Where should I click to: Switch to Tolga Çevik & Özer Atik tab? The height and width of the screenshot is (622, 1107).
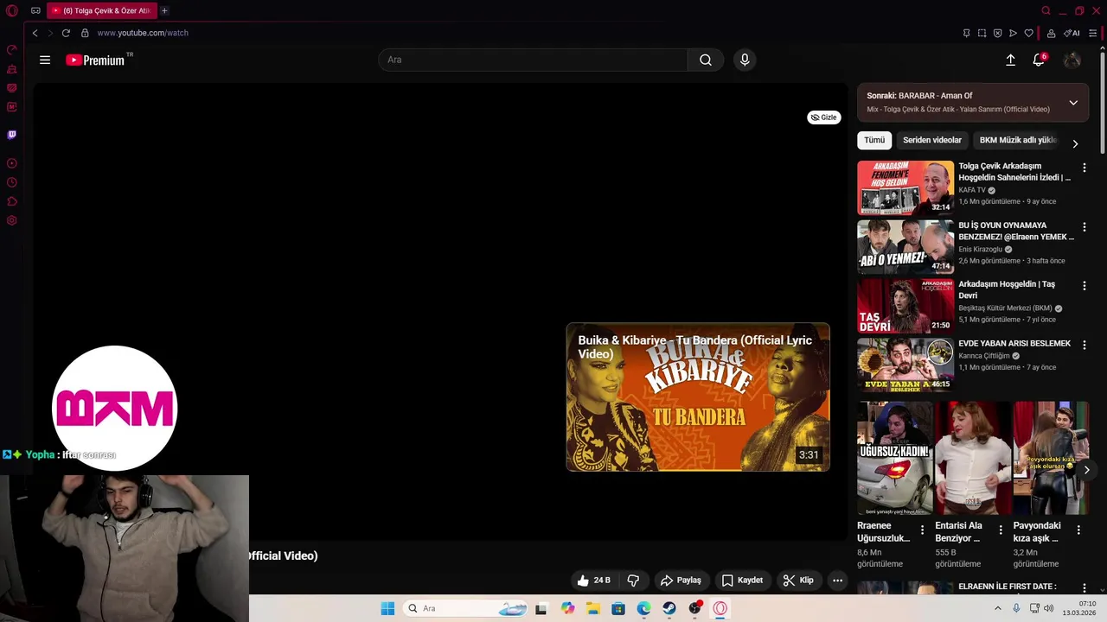[x=101, y=10]
